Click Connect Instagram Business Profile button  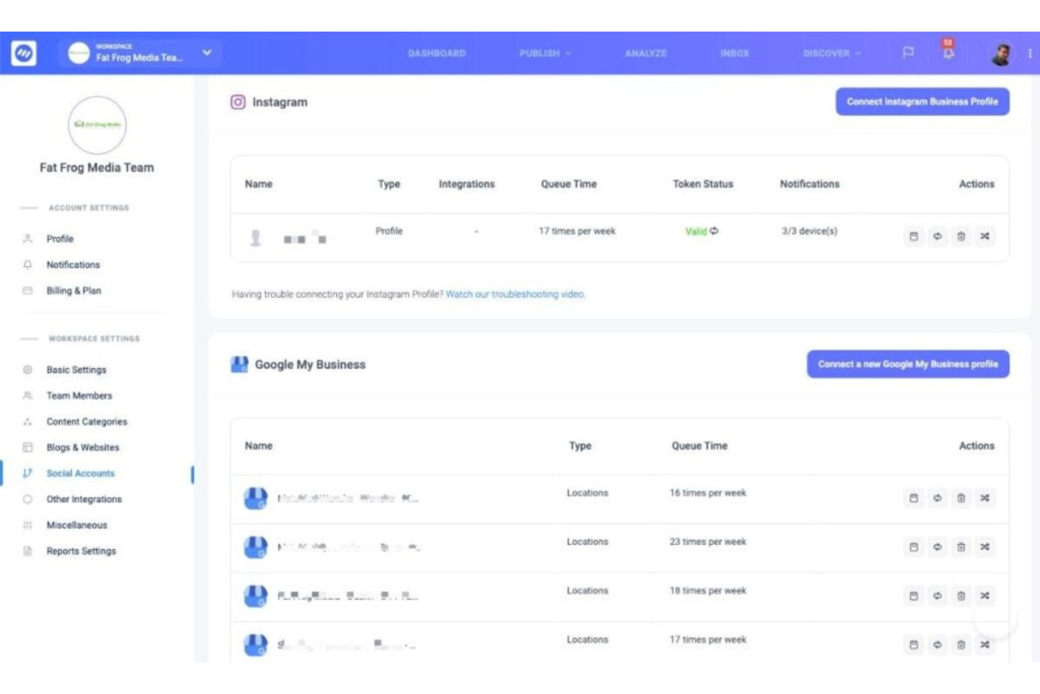pyautogui.click(x=922, y=102)
